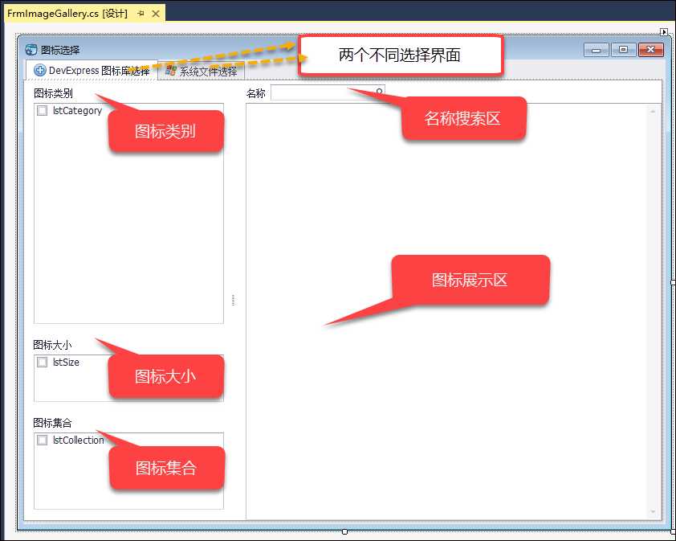This screenshot has height=541, width=676.
Task: Click the blue plus icon on DevExpress tab
Action: (39, 70)
